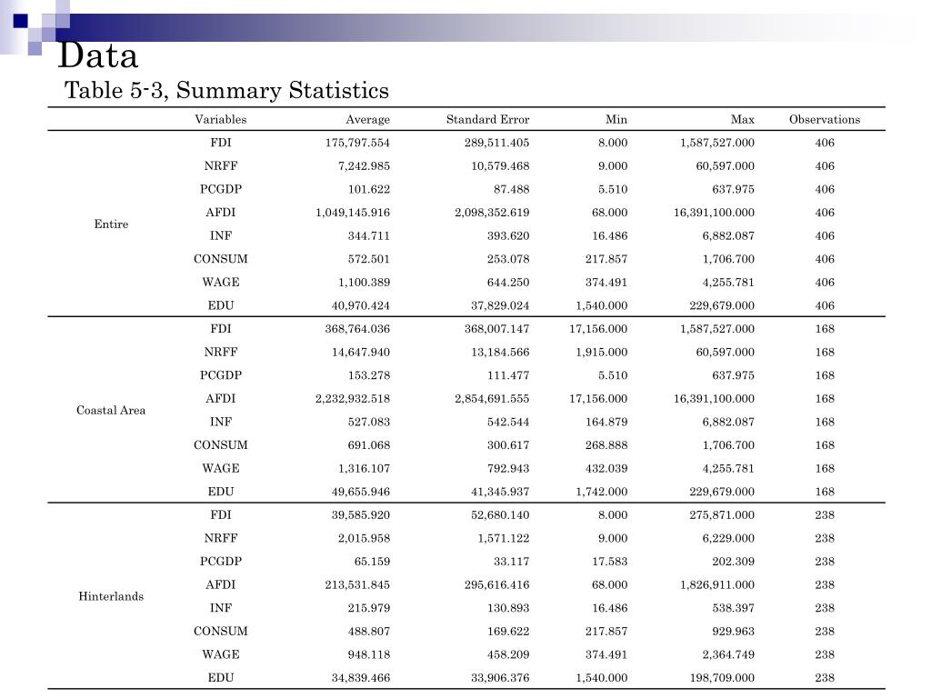Click the 'Data' slide title
This screenshot has height=698, width=931.
coord(98,56)
